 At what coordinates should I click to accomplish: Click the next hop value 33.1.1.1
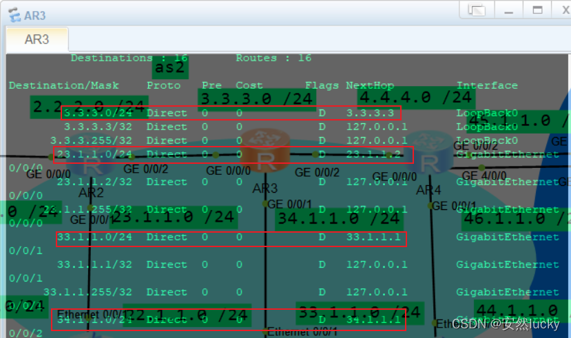[x=373, y=237]
